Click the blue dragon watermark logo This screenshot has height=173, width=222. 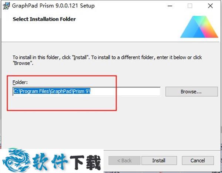click(x=16, y=160)
